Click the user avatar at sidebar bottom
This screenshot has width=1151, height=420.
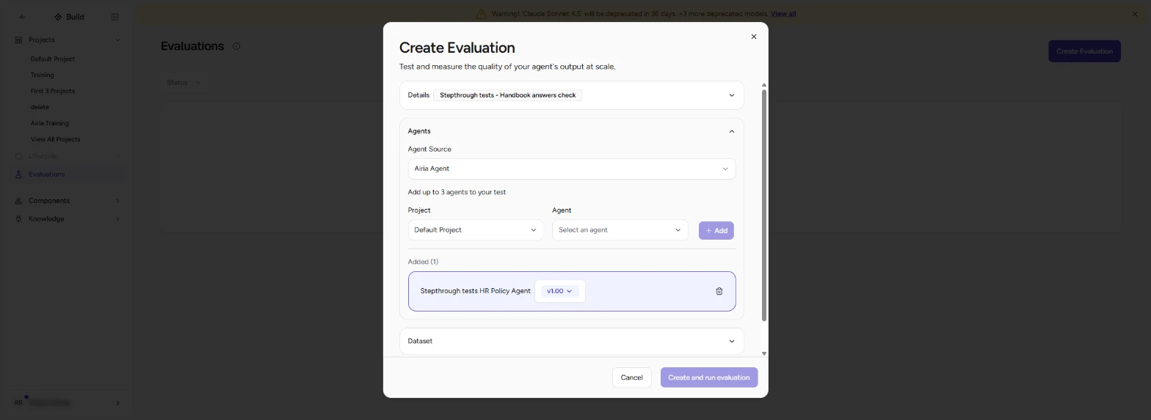click(x=19, y=402)
